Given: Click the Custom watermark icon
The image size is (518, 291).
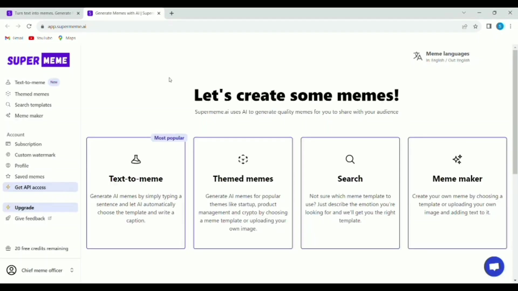Looking at the screenshot, I should [x=8, y=155].
